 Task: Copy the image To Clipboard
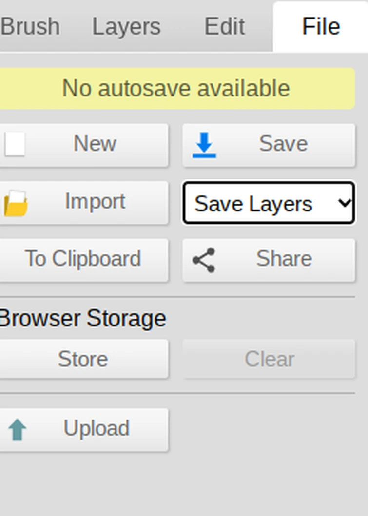point(83,259)
